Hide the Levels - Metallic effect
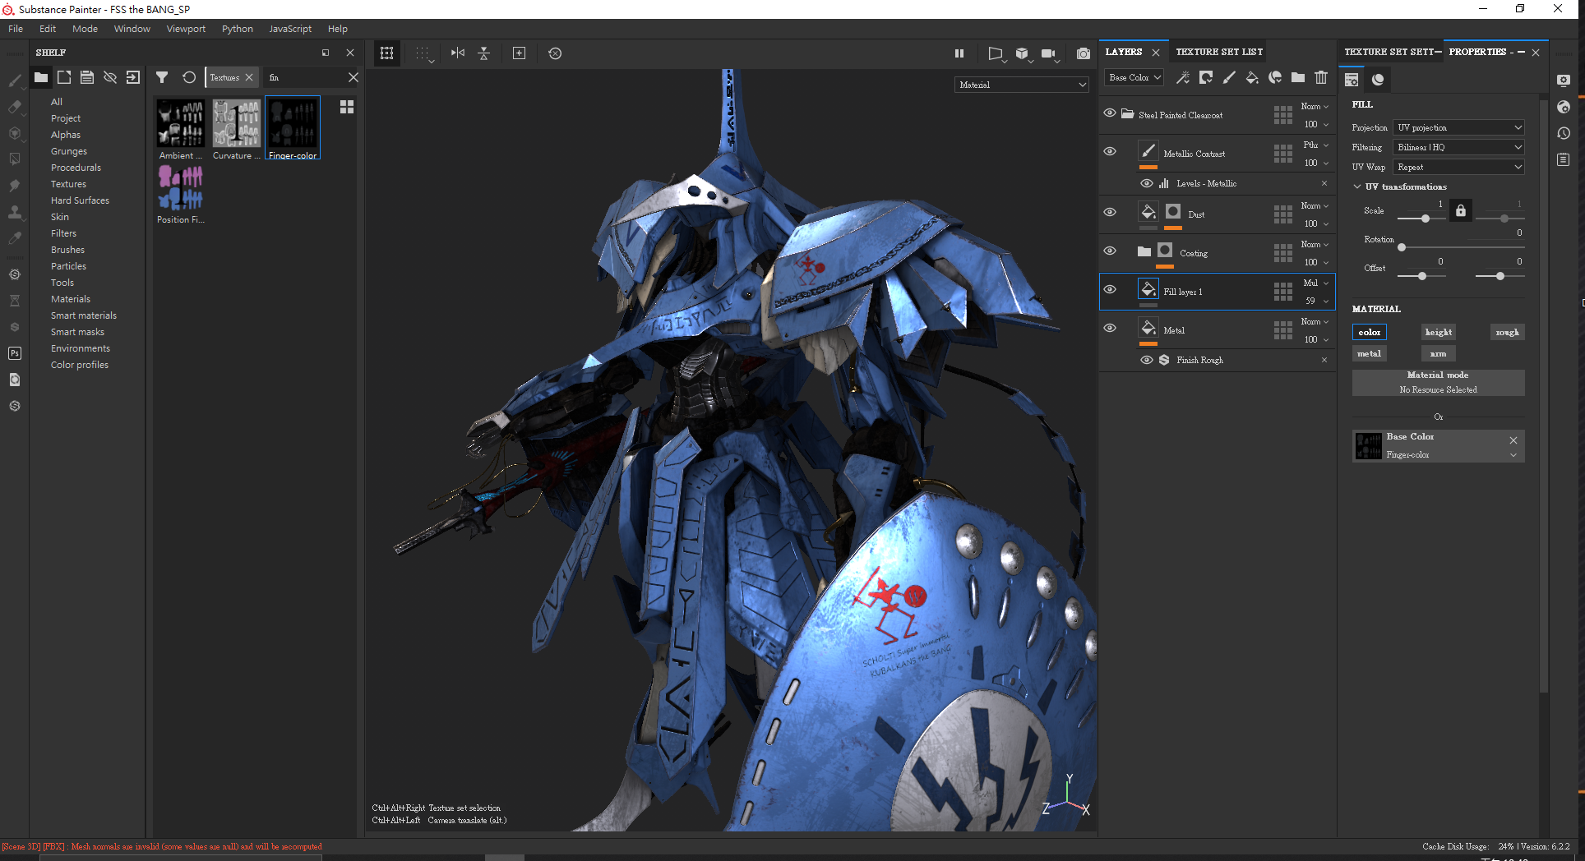Screen dimensions: 1585x861 click(x=1146, y=183)
